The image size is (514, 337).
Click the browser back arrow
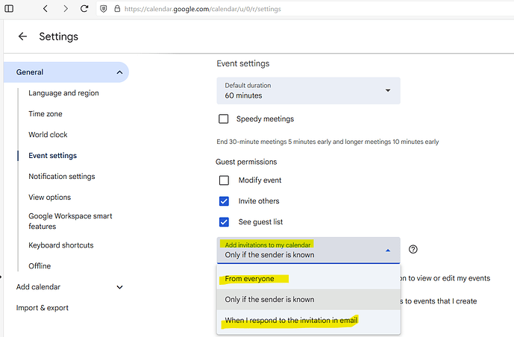coord(46,9)
